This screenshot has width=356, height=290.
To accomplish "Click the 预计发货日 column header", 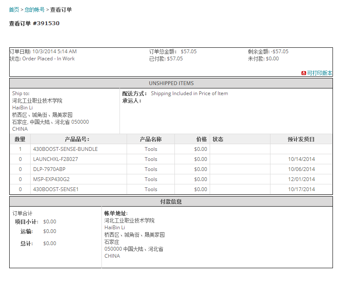I will [301, 139].
